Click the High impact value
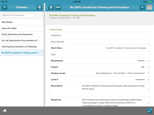The height and width of the screenshot is (115, 154). pyautogui.click(x=142, y=67)
